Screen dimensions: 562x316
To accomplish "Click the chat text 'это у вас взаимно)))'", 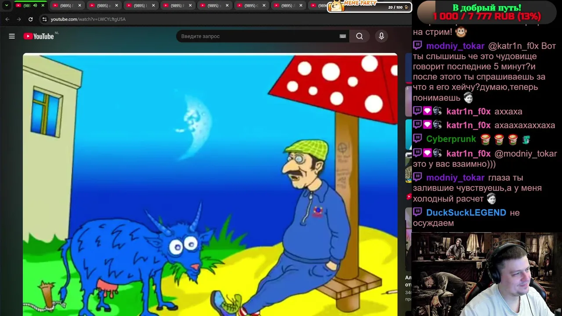I will [454, 164].
